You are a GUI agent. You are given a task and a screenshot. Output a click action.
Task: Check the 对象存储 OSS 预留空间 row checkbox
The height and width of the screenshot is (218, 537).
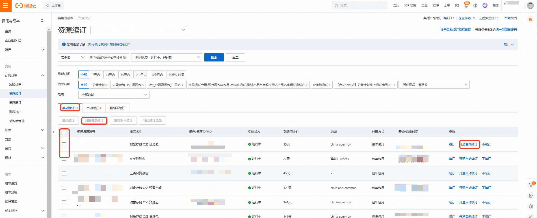64,188
